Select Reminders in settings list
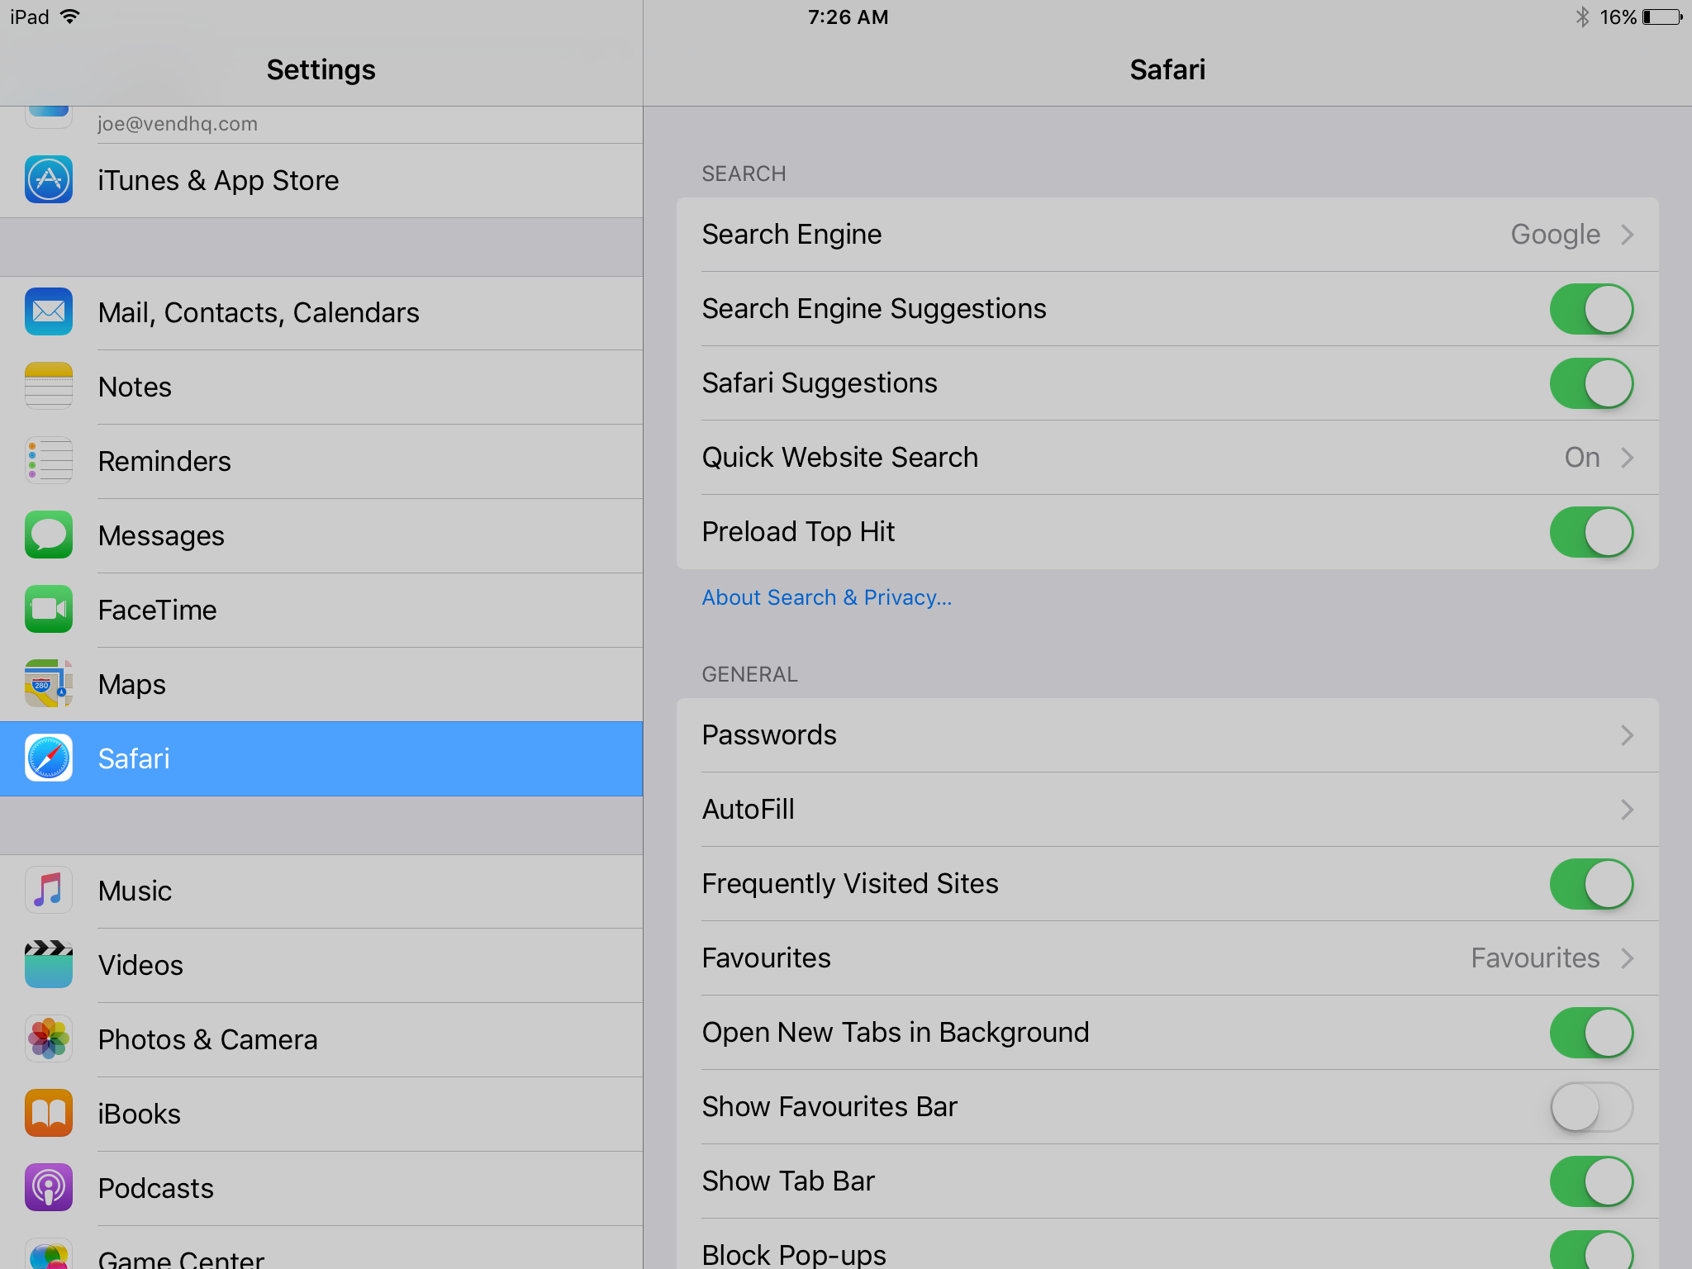Screen dimensions: 1692x1269 tap(165, 461)
